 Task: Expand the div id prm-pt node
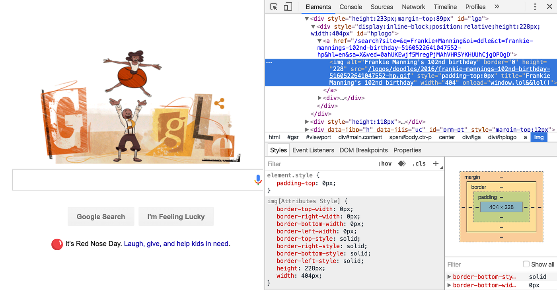[x=307, y=129]
